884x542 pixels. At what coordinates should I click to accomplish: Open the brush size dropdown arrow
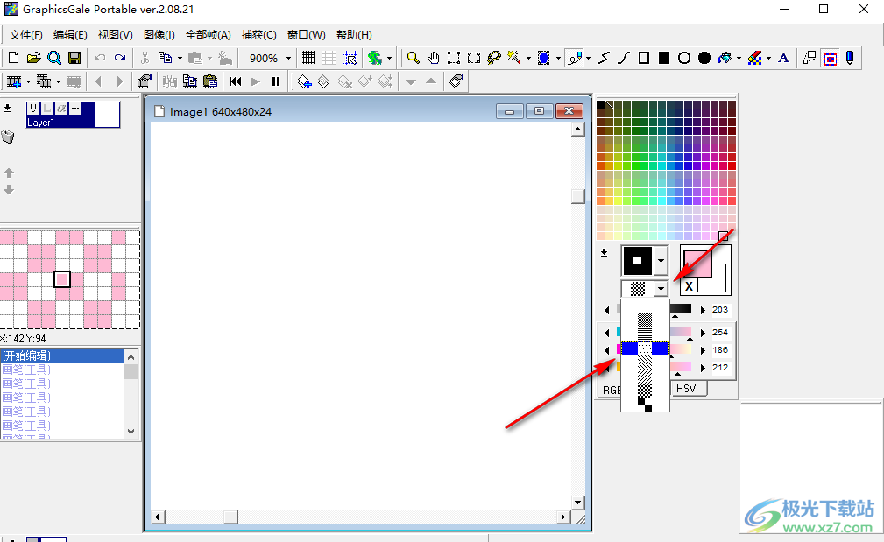661,261
